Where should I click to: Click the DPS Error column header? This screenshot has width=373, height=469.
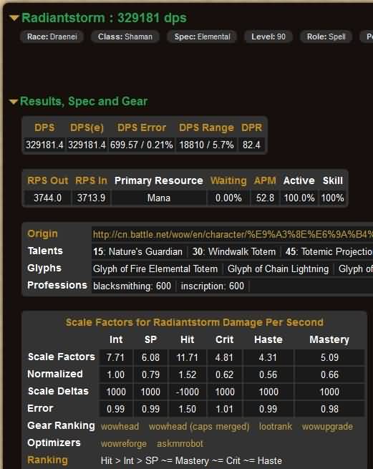click(x=142, y=127)
